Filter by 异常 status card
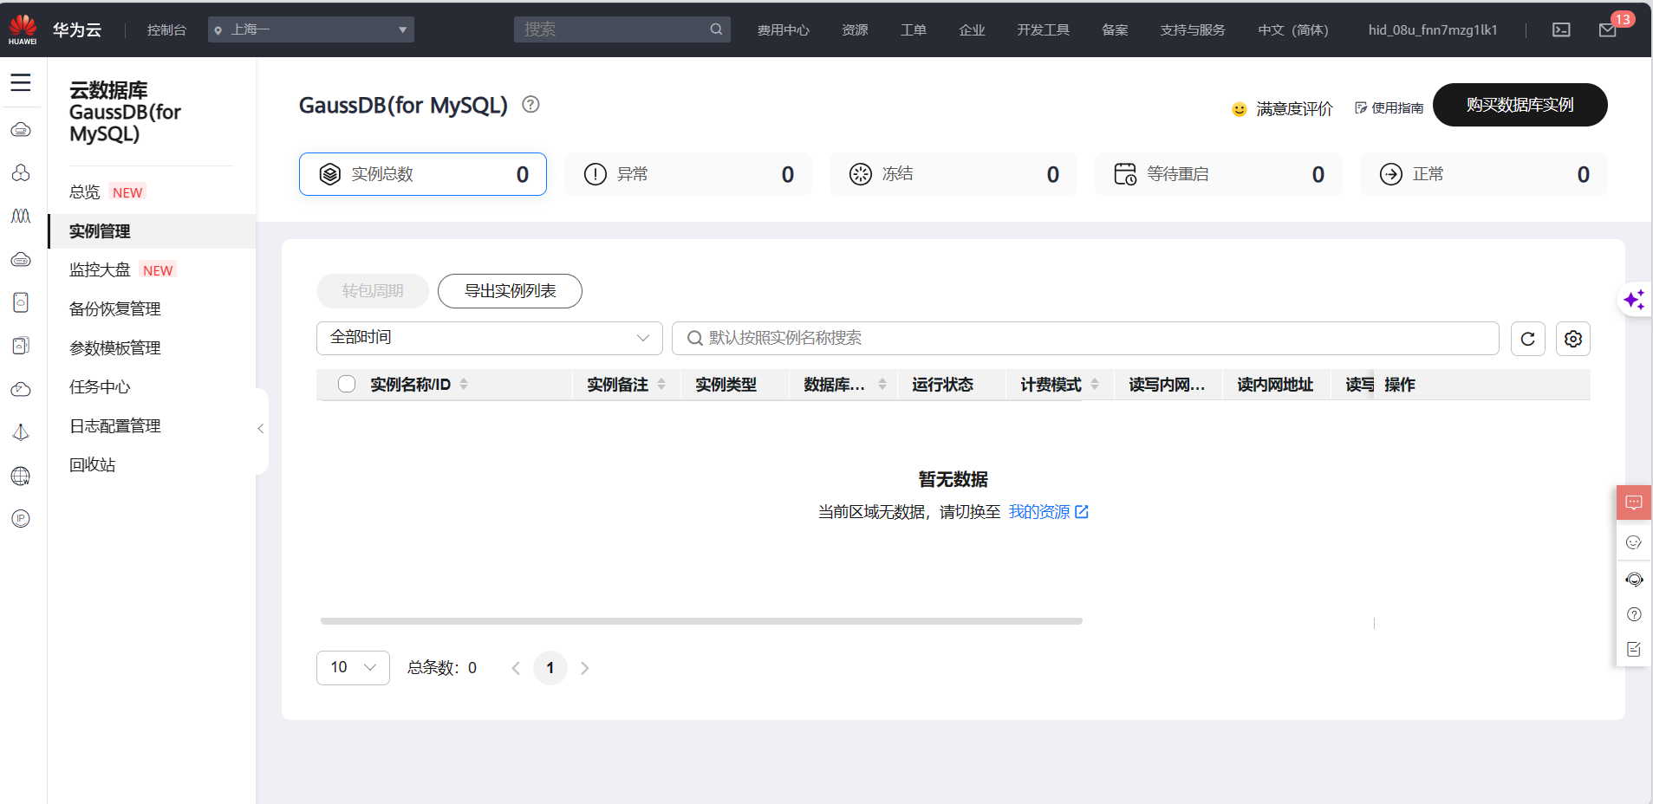Screen dimensions: 1653x804 tap(688, 174)
